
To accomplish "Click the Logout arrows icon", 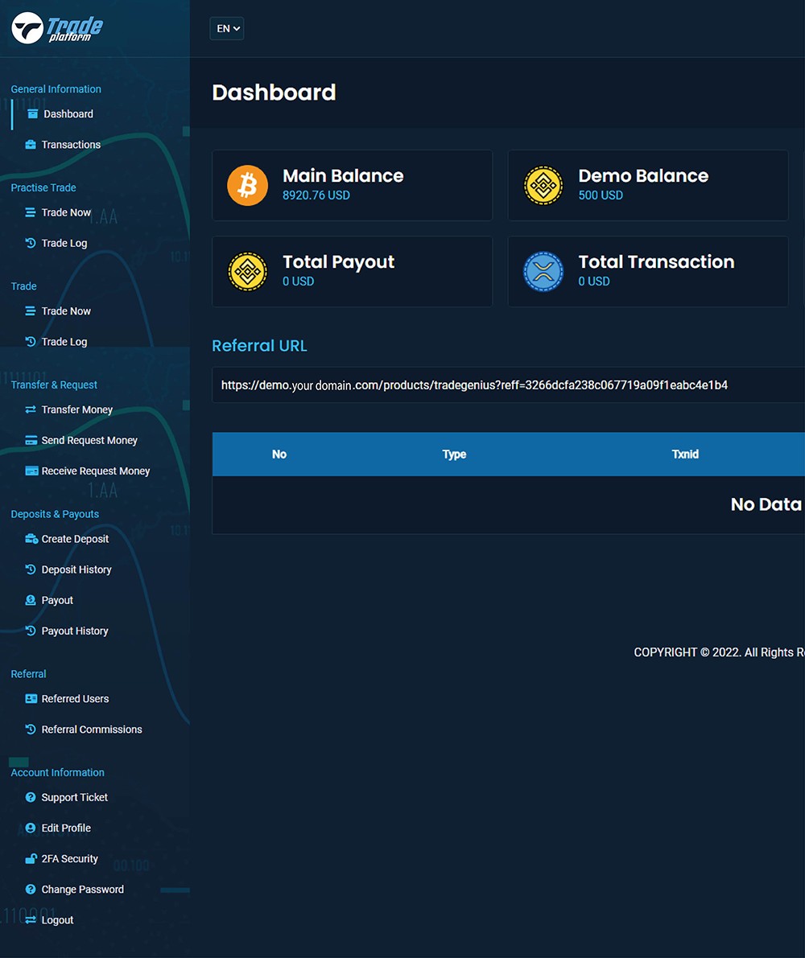I will pos(31,920).
